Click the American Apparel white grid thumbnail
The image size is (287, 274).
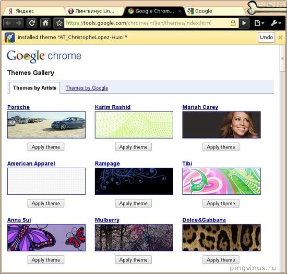pyautogui.click(x=46, y=181)
